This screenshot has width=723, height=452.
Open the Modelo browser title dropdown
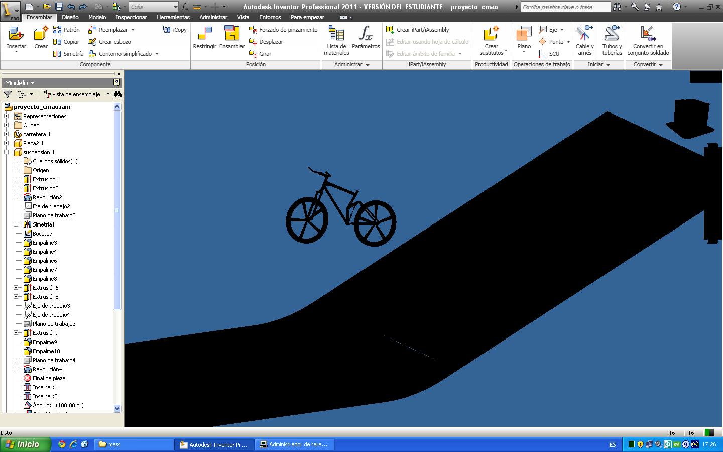coord(20,83)
